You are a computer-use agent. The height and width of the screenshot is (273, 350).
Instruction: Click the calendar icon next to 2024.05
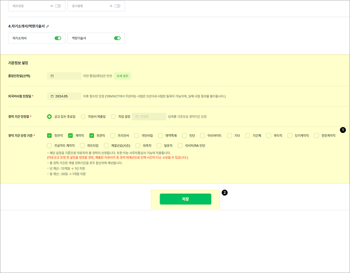coord(52,96)
